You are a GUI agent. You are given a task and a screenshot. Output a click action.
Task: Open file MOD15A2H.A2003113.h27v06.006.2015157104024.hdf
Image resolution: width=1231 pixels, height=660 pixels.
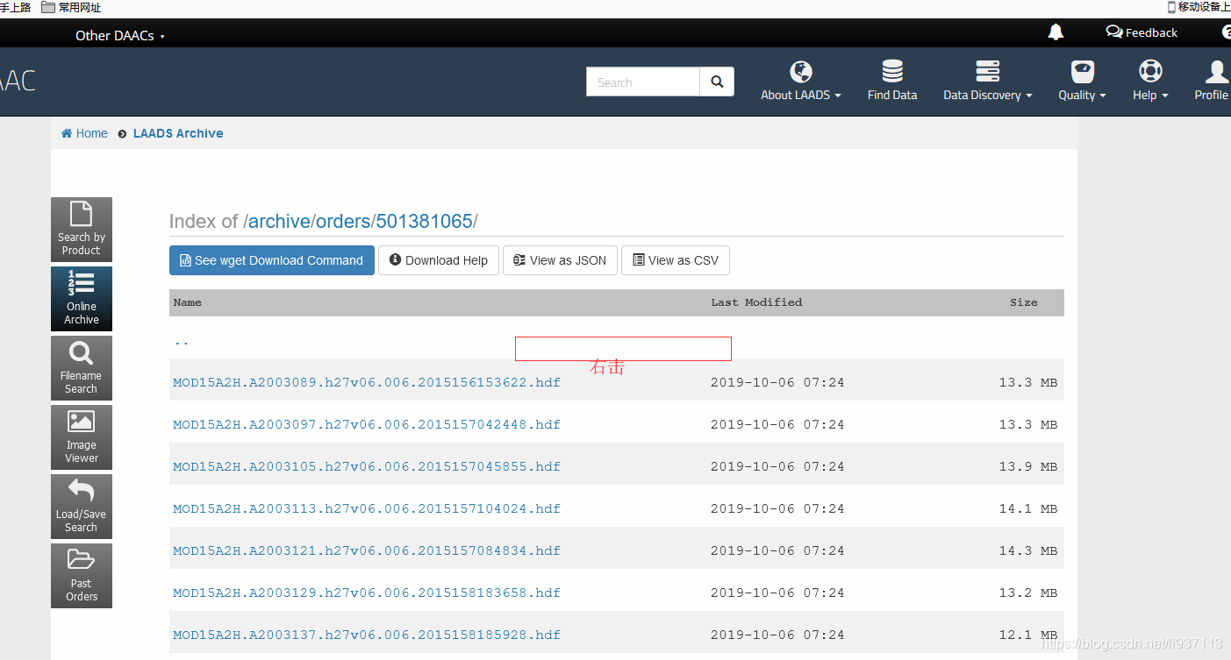pyautogui.click(x=367, y=508)
